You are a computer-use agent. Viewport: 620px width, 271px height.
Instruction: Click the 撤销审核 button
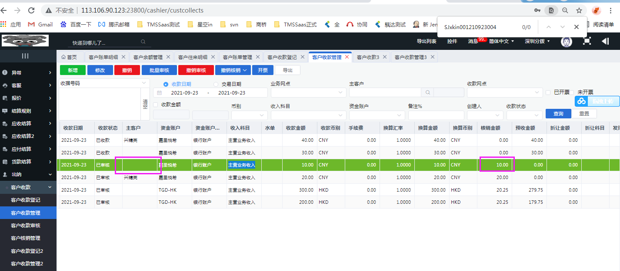coord(196,70)
